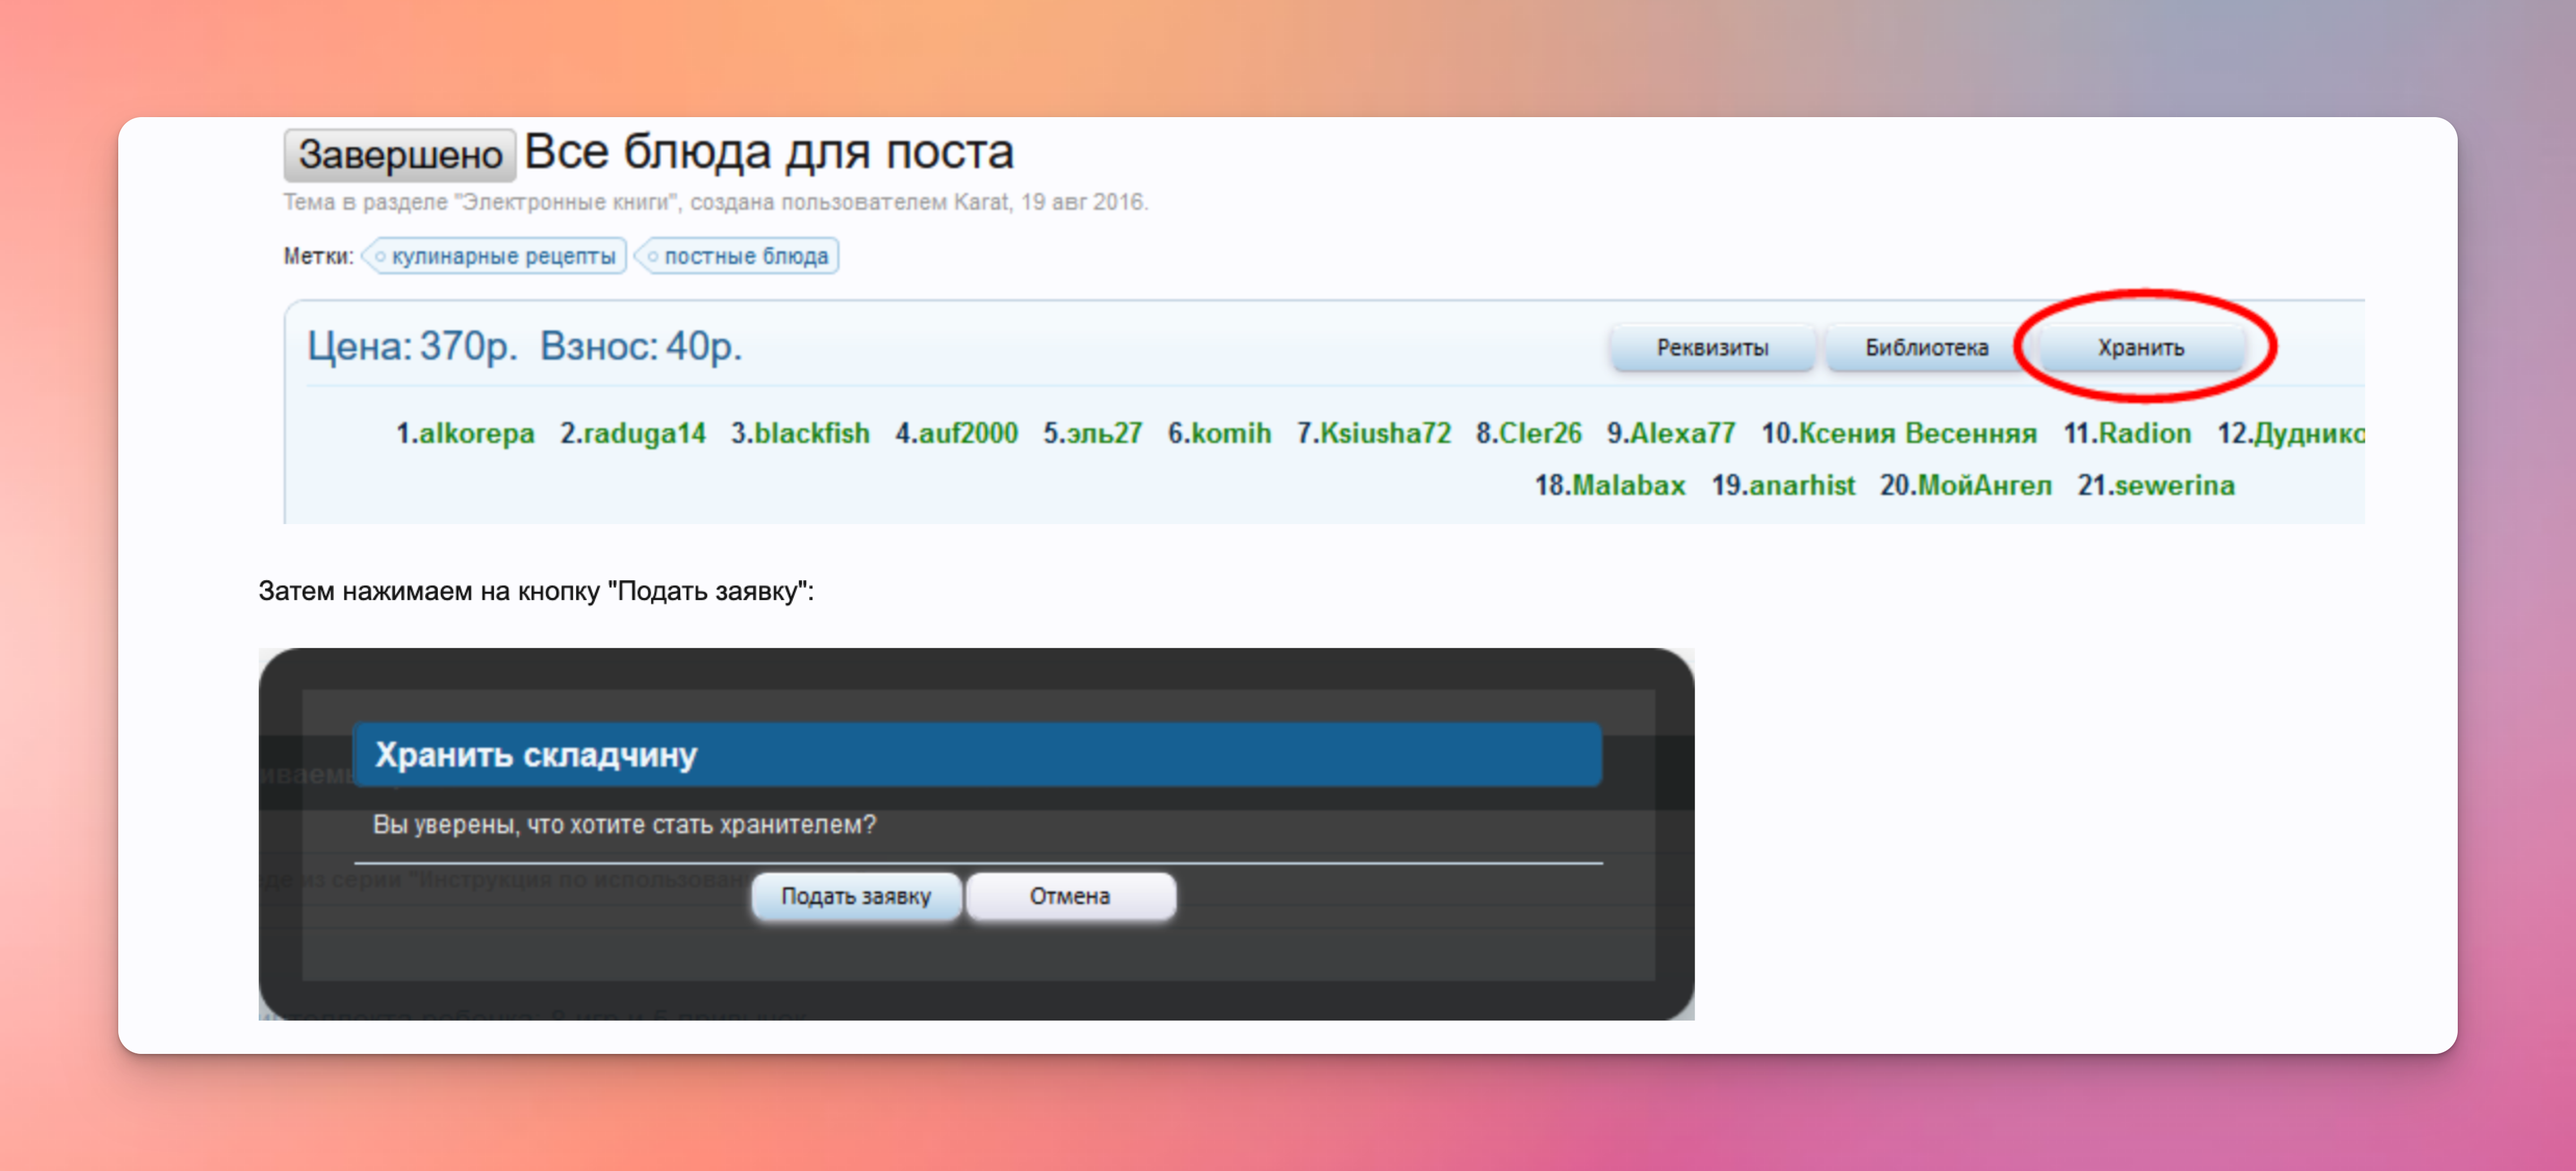The image size is (2576, 1171).
Task: Open participant sewerina profile
Action: tap(2174, 485)
